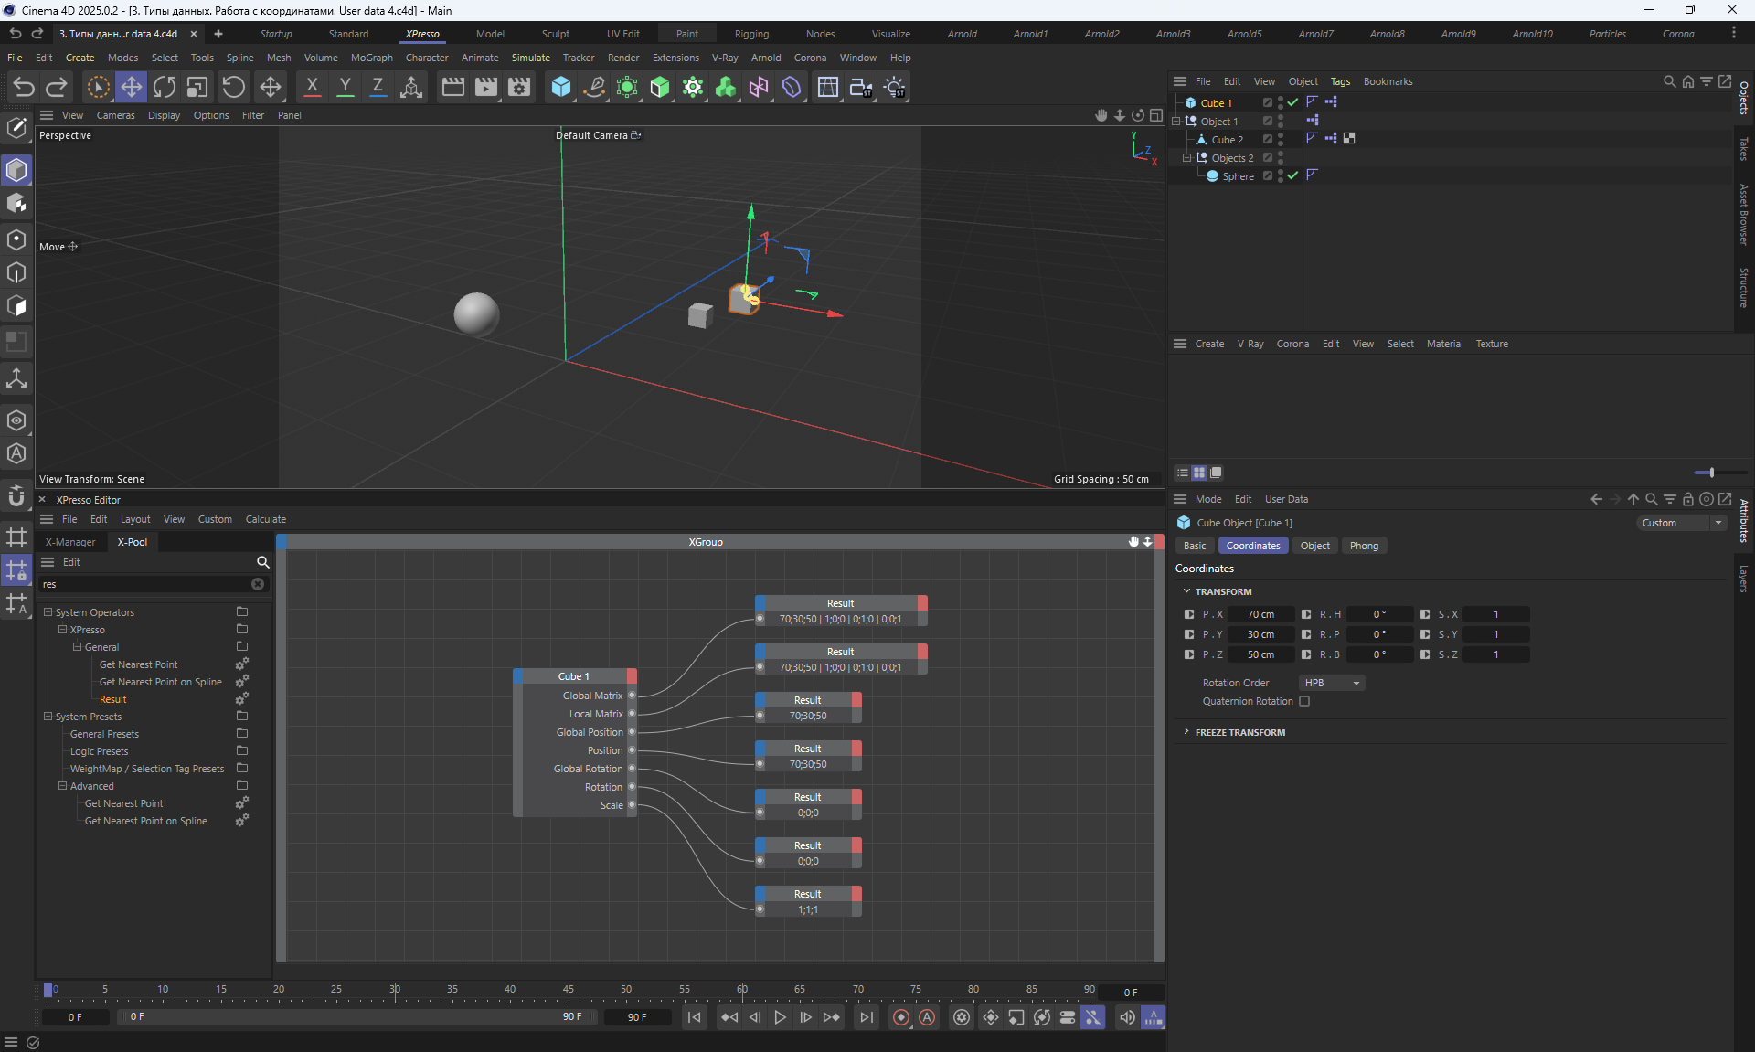Viewport: 1755px width, 1052px height.
Task: Go to end of animation button
Action: pyautogui.click(x=866, y=1017)
